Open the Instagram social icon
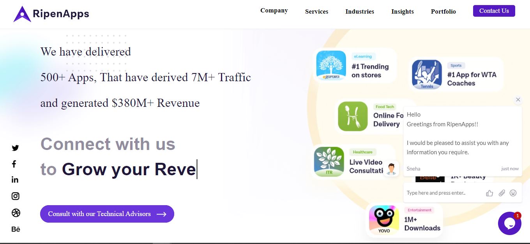This screenshot has width=530, height=244. [x=16, y=196]
